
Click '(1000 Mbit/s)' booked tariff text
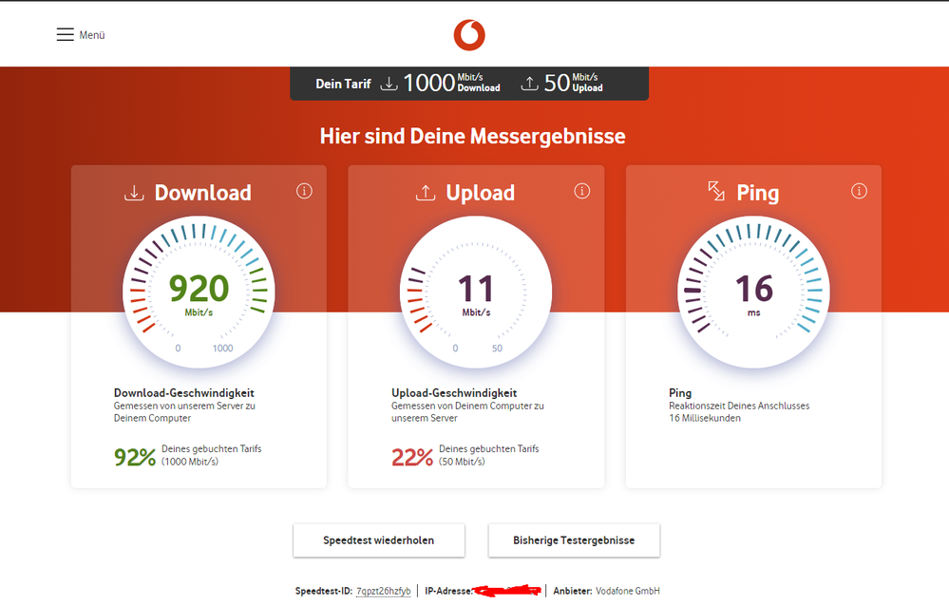point(190,462)
